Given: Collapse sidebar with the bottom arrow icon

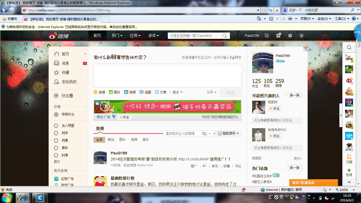Looking at the screenshot, I should pyautogui.click(x=349, y=182).
